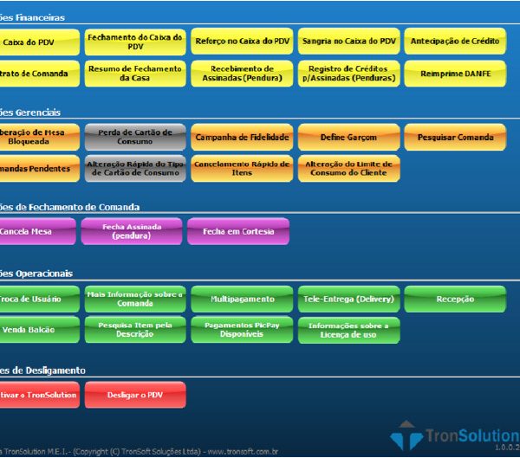
Task: Click Fechamento do Caixa do PDV button
Action: point(134,42)
